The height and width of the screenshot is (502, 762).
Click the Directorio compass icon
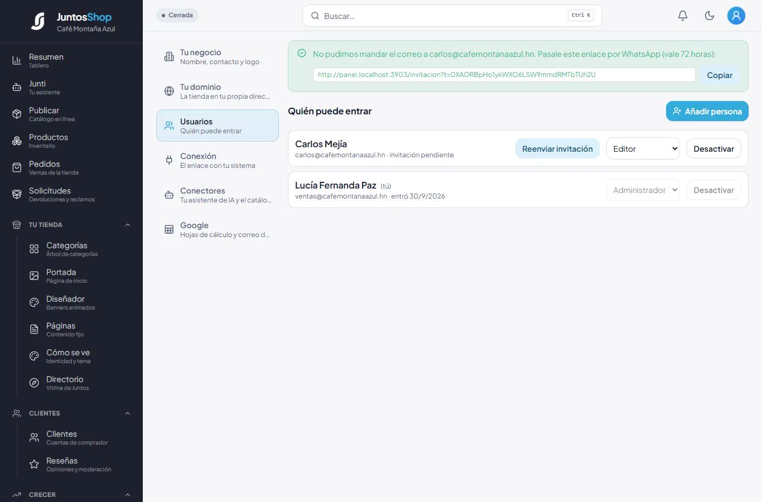click(x=34, y=383)
